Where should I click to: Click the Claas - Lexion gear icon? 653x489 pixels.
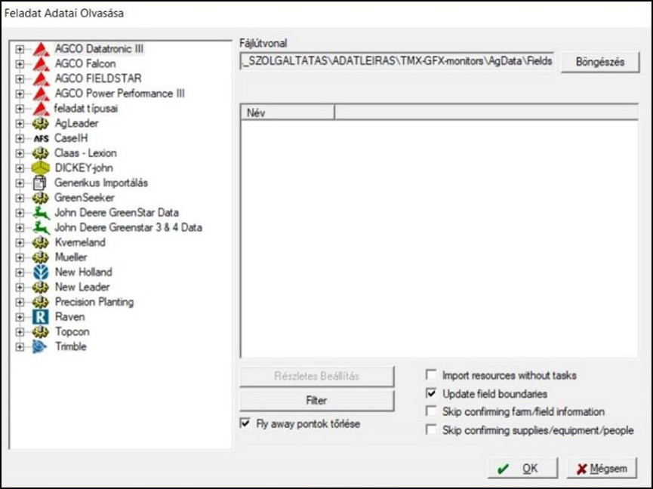click(41, 153)
